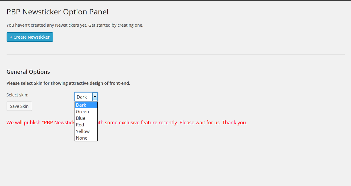351x186 pixels.
Task: Click the PBP Newsticker Option Panel heading
Action: 57,12
